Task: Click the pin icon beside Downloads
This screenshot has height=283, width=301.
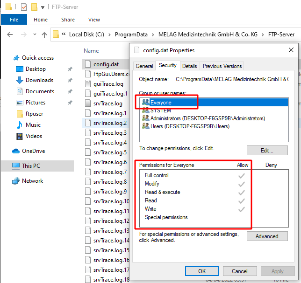Action: coord(70,80)
